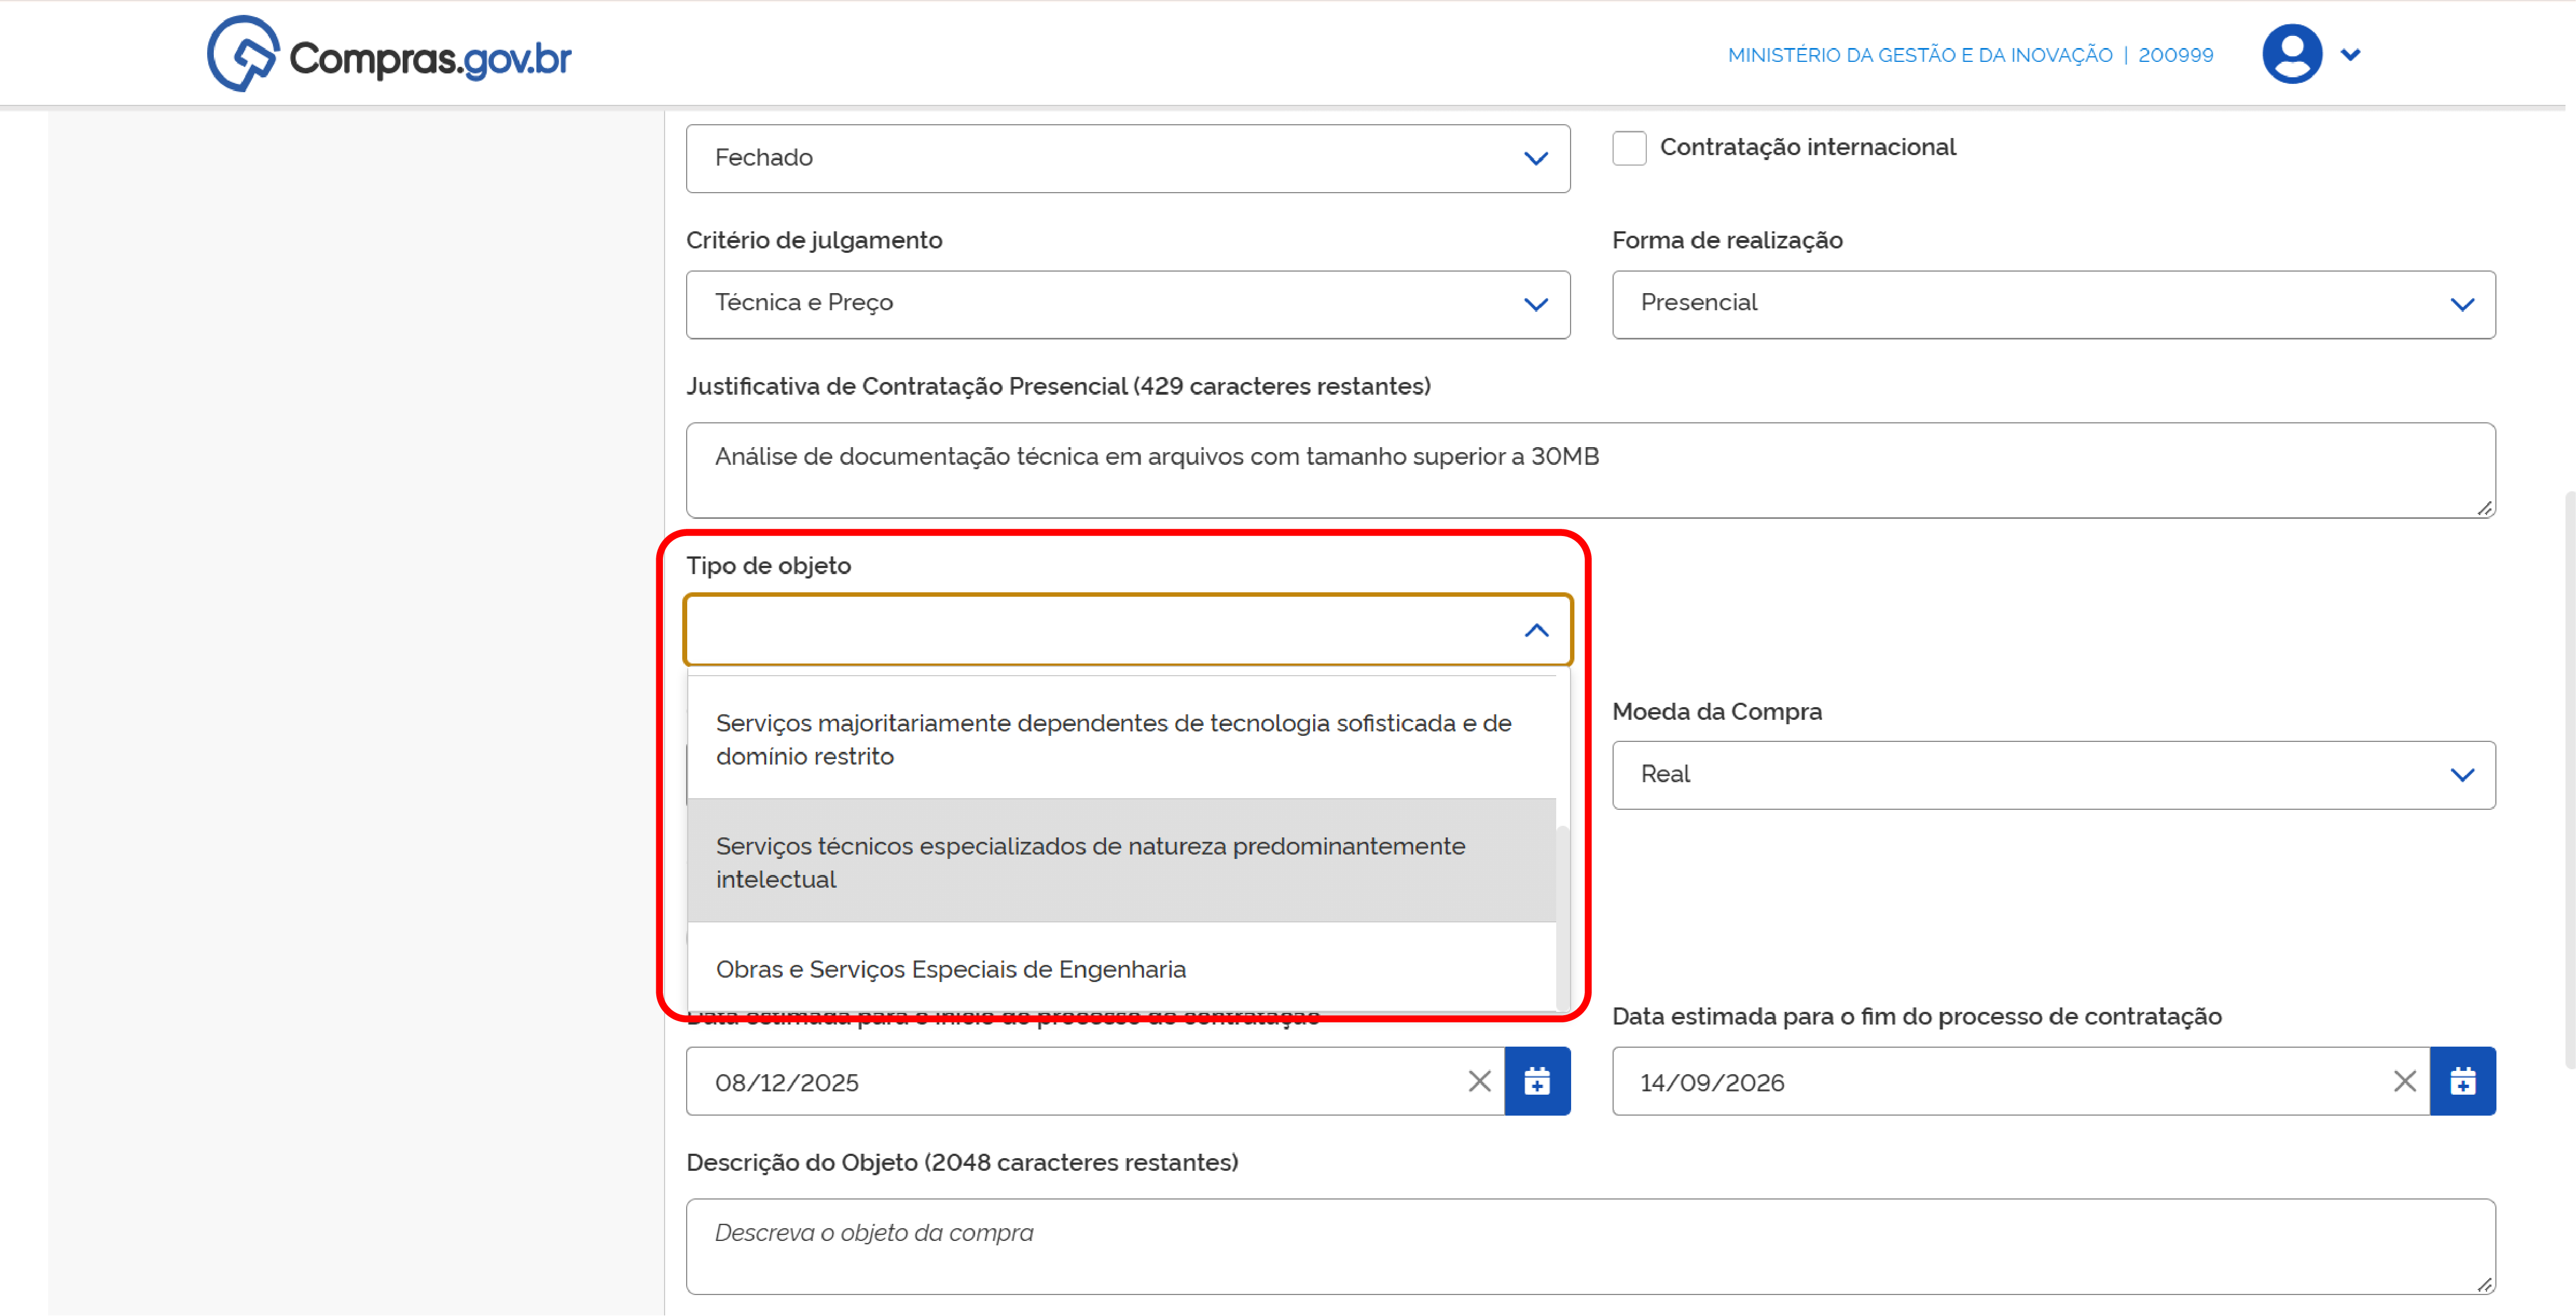Clear the 14/09/2026 end date
The width and height of the screenshot is (2576, 1316).
click(x=2405, y=1080)
